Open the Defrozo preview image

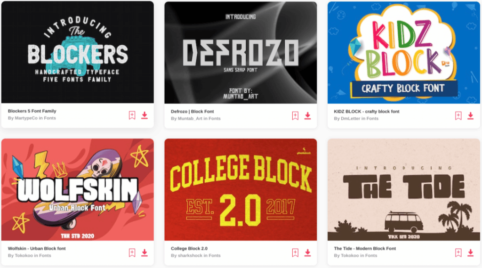[x=241, y=52]
